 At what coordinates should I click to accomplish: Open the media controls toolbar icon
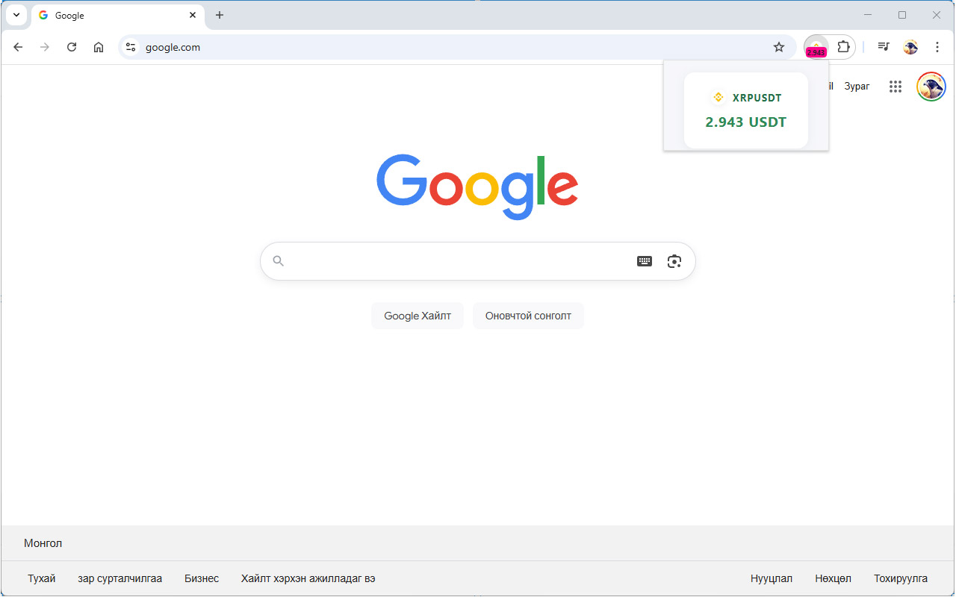point(884,47)
